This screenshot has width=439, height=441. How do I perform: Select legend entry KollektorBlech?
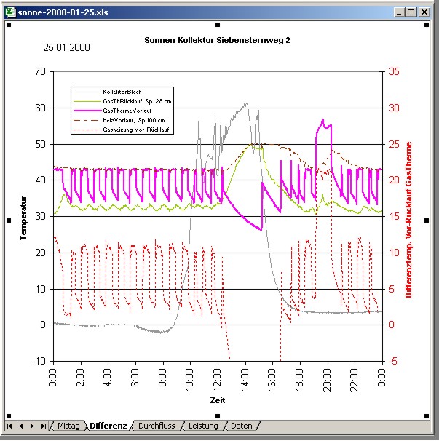click(122, 92)
